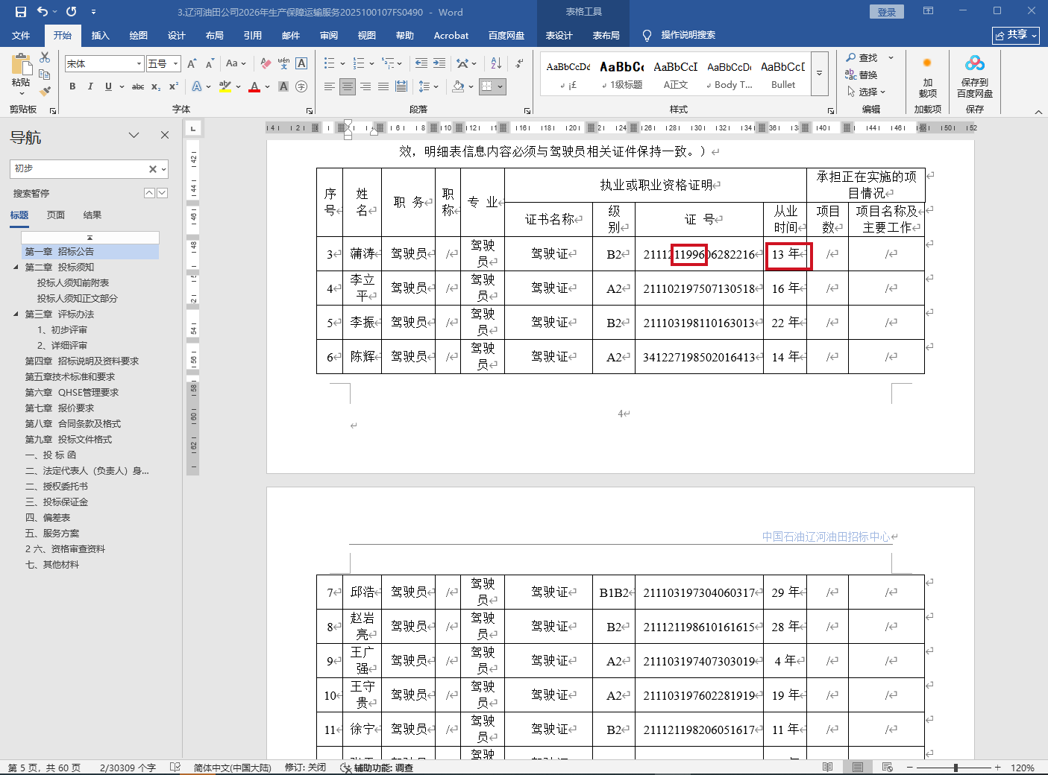This screenshot has height=775, width=1048.
Task: Click the Cut scissors icon
Action: pyautogui.click(x=45, y=57)
